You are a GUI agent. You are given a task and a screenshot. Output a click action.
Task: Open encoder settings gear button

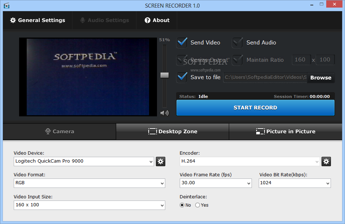click(326, 161)
